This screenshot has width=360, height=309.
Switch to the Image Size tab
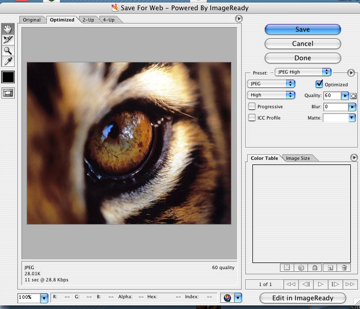tap(297, 158)
